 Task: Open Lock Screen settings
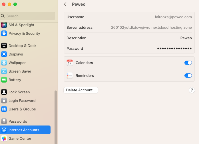point(25,92)
